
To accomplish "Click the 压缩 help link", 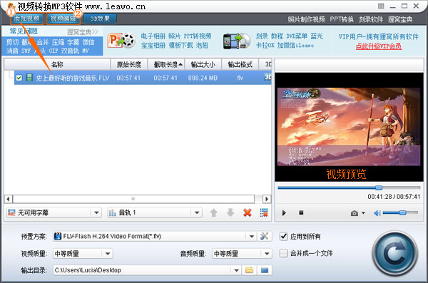I will click(58, 42).
